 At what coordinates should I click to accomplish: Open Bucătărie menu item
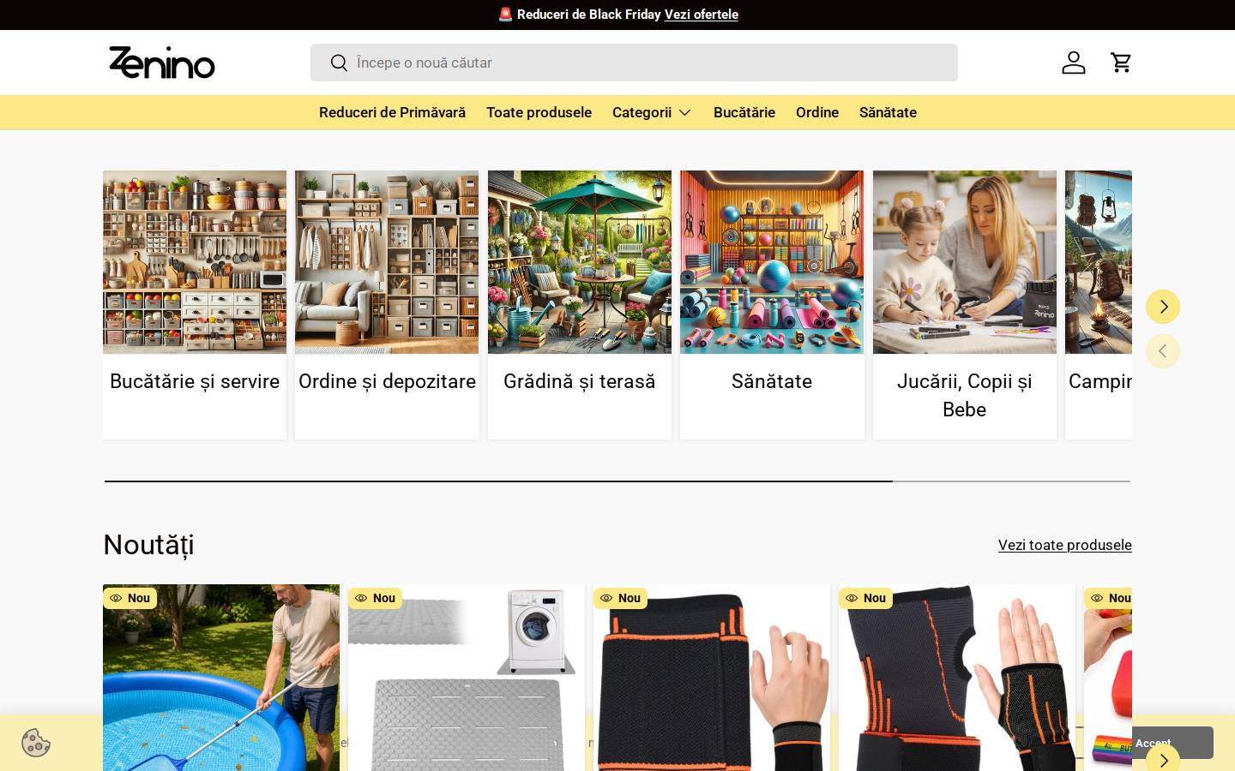tap(744, 112)
